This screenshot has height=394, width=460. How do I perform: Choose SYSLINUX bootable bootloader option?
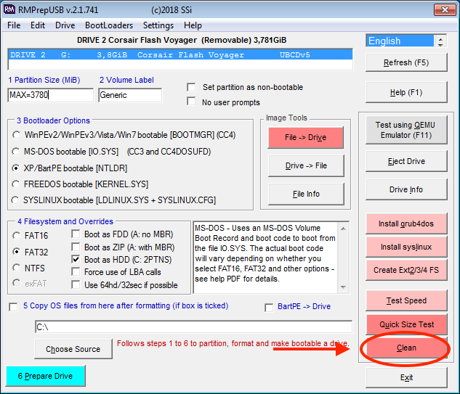click(x=16, y=200)
